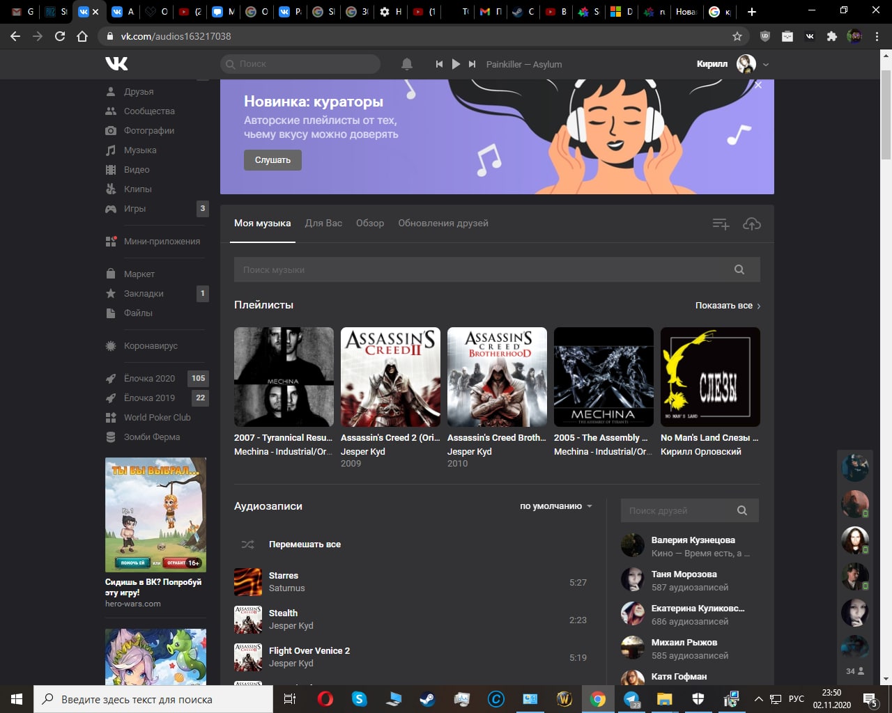The width and height of the screenshot is (892, 713).
Task: Open 2007 - Tyrannical Resurrection playlist cover
Action: [x=284, y=377]
